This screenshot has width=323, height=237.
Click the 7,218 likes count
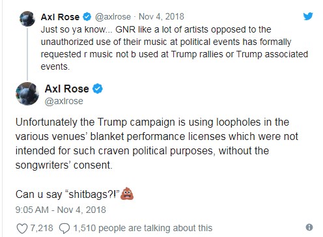[x=42, y=228]
